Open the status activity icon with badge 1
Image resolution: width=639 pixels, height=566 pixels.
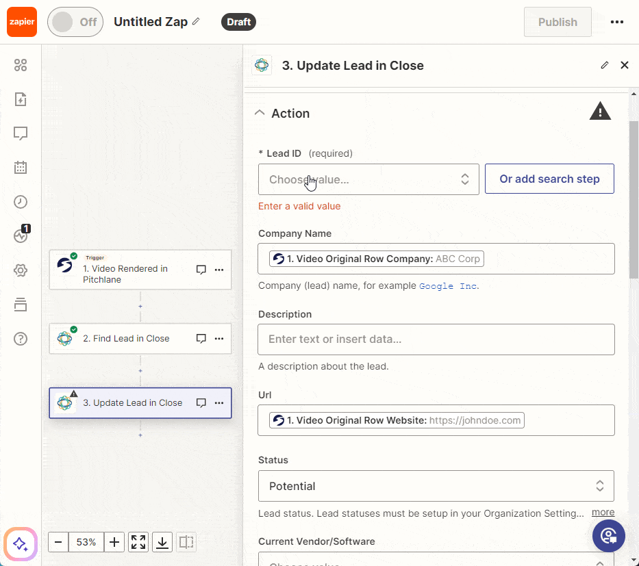tap(21, 235)
